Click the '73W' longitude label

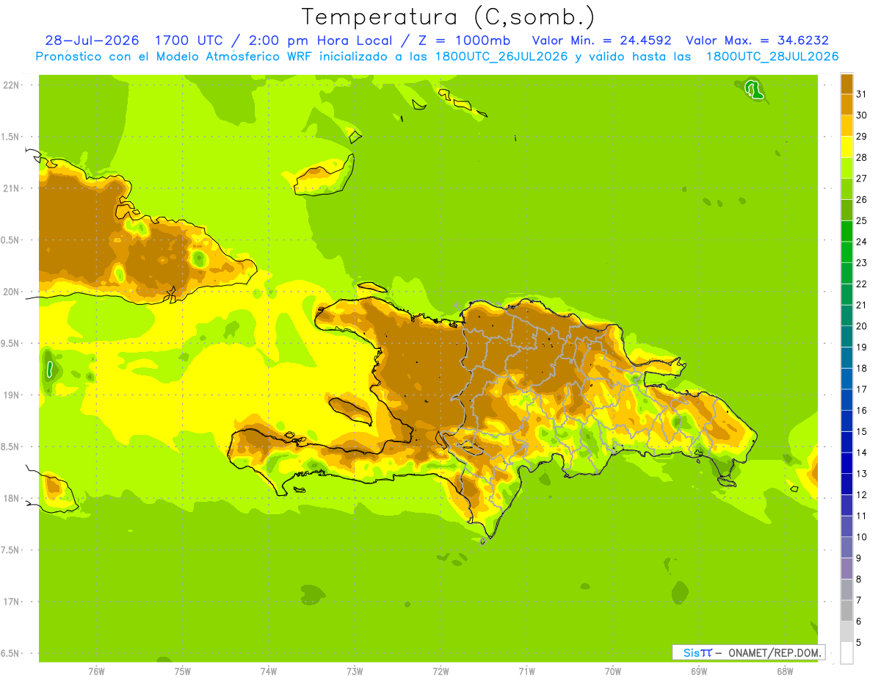click(x=355, y=671)
